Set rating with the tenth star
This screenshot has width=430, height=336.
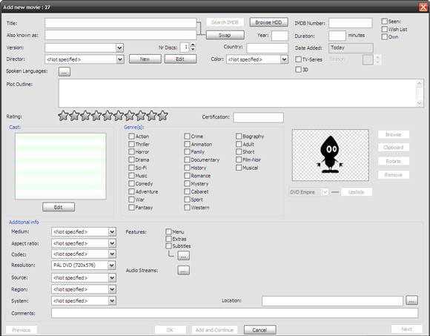[x=162, y=116]
